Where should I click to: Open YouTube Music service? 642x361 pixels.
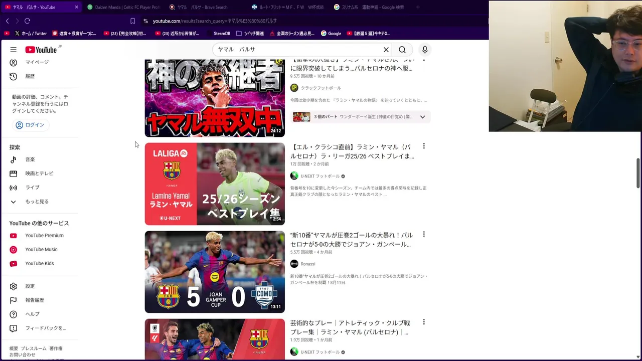point(40,250)
